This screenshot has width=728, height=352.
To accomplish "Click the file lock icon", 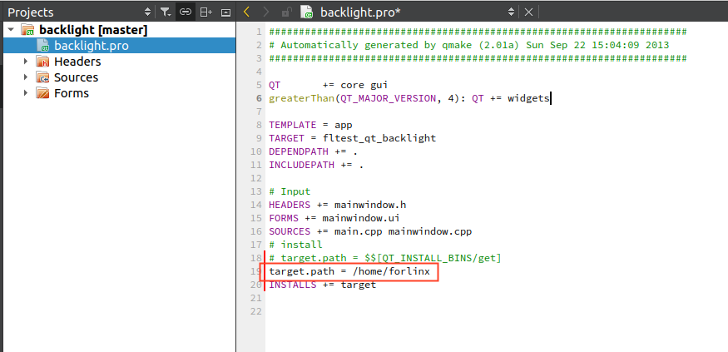I will pos(286,12).
